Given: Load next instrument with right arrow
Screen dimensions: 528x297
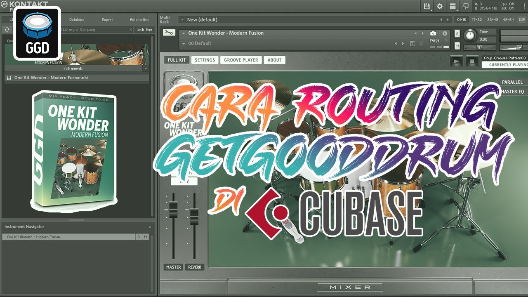Looking at the screenshot, I should click(x=422, y=33).
